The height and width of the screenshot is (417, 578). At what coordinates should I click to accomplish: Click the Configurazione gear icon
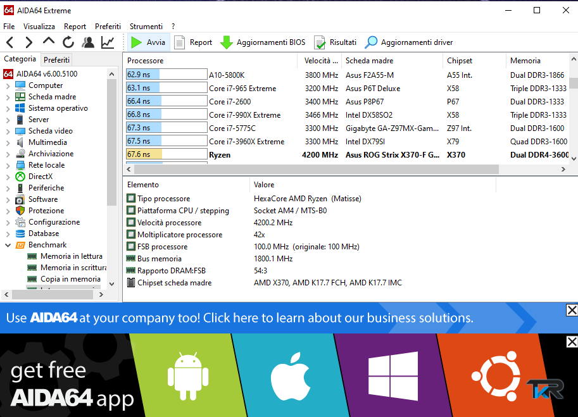point(20,222)
